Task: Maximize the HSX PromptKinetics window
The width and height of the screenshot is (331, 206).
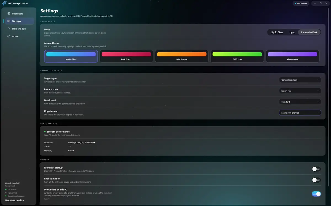Action: (321, 3)
